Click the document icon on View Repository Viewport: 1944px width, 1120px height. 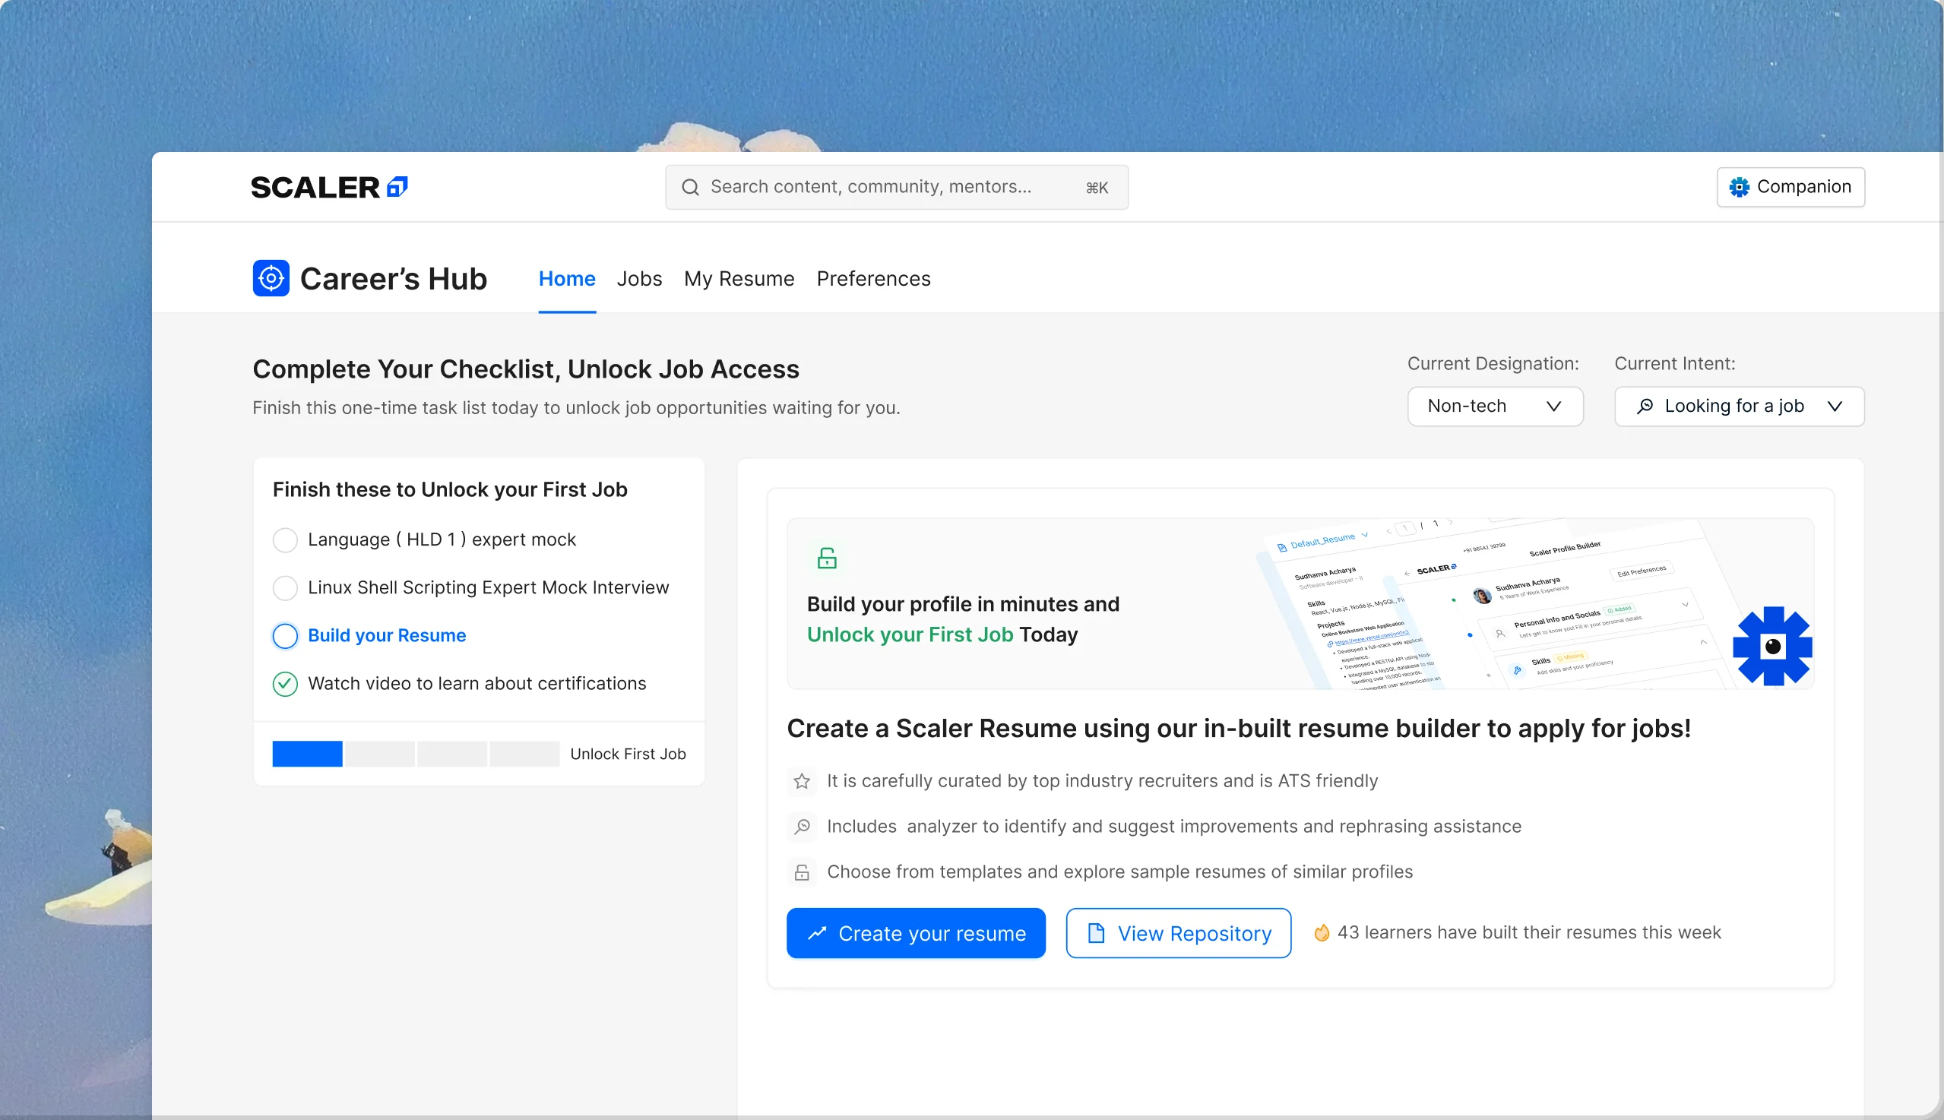[x=1095, y=933]
